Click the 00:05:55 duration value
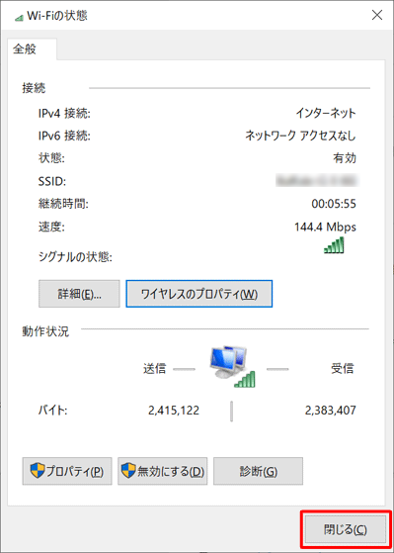This screenshot has height=553, width=394. (334, 204)
